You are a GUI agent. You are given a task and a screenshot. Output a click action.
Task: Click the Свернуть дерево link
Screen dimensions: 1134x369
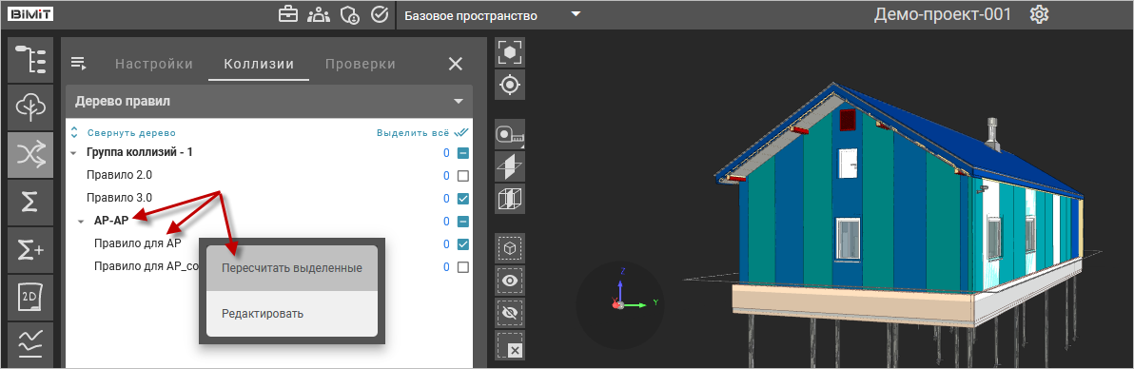coord(131,133)
